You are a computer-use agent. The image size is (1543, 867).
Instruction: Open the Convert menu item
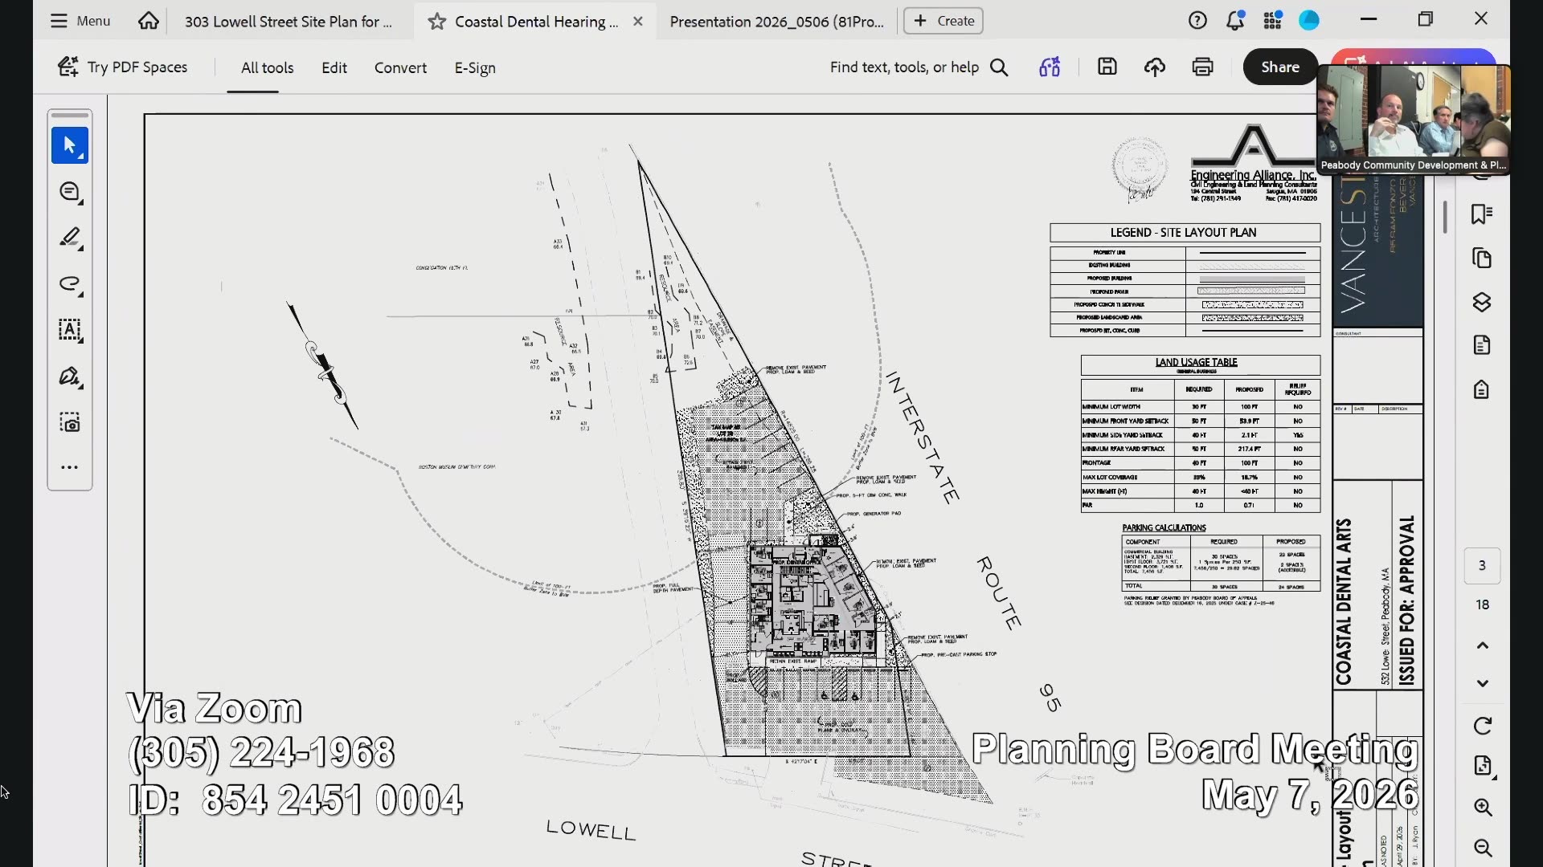[x=400, y=68]
